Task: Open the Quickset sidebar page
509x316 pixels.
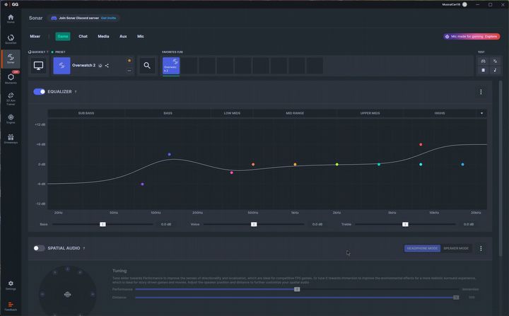Action: pyautogui.click(x=11, y=39)
